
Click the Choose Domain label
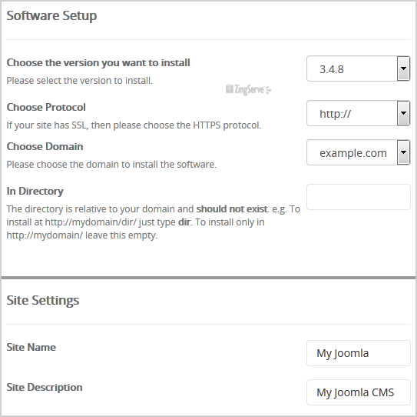45,146
